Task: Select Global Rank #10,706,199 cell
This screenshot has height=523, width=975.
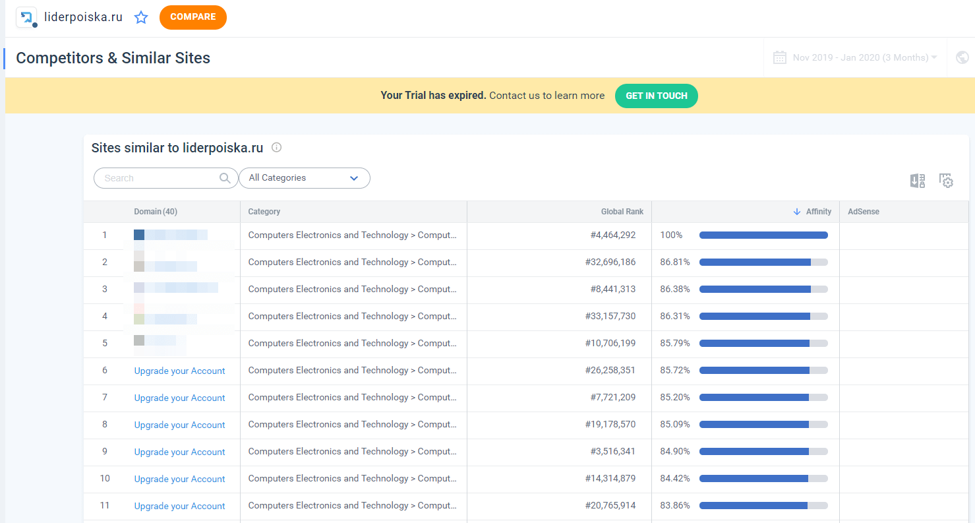Action: tap(610, 343)
